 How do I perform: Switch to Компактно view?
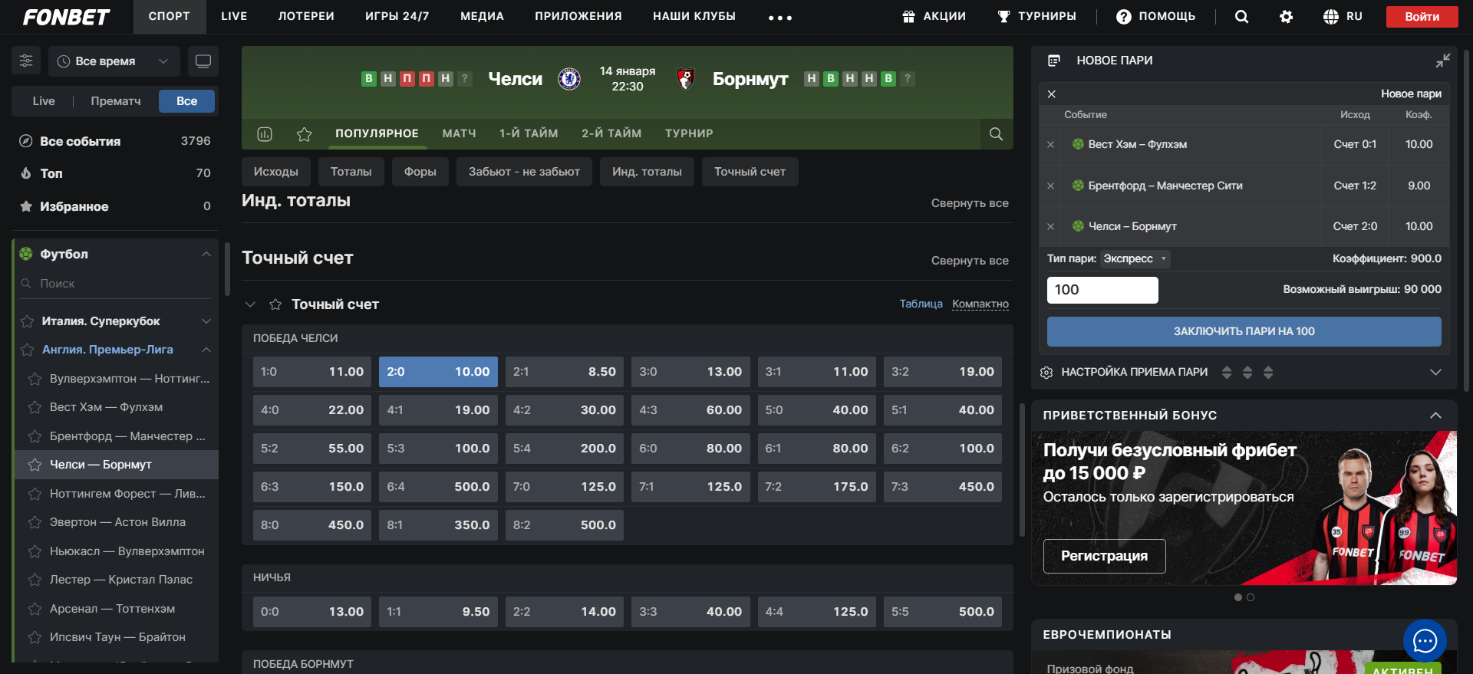(x=980, y=304)
